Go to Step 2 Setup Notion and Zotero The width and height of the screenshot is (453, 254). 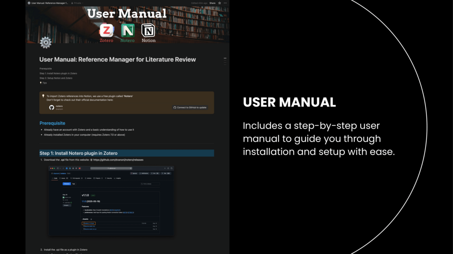coord(56,78)
